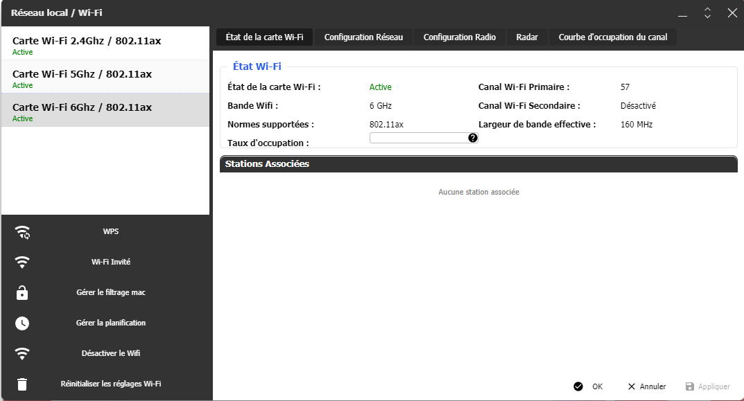Click the 'Canal Wi-Fi Primaire :' label
This screenshot has height=401, width=744.
(x=524, y=87)
